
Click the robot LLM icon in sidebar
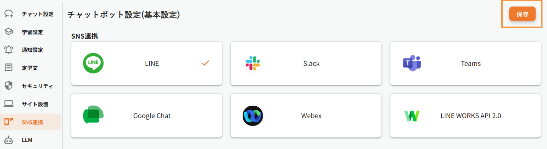(x=9, y=140)
